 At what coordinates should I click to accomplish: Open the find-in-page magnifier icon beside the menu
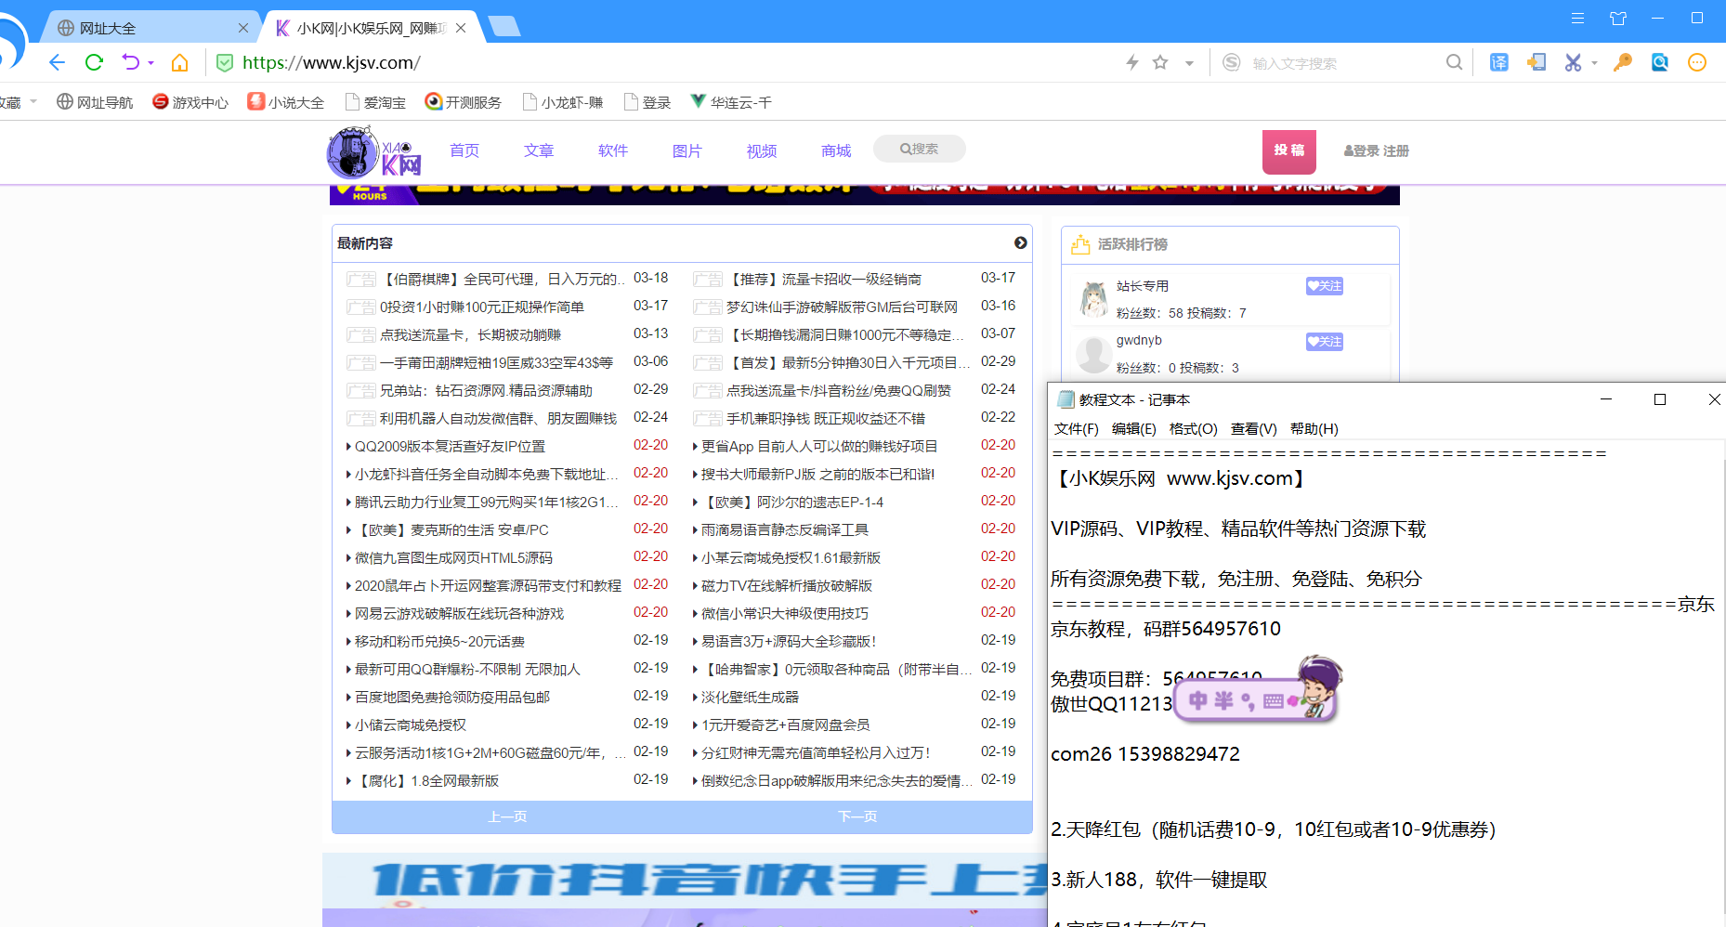(1660, 62)
